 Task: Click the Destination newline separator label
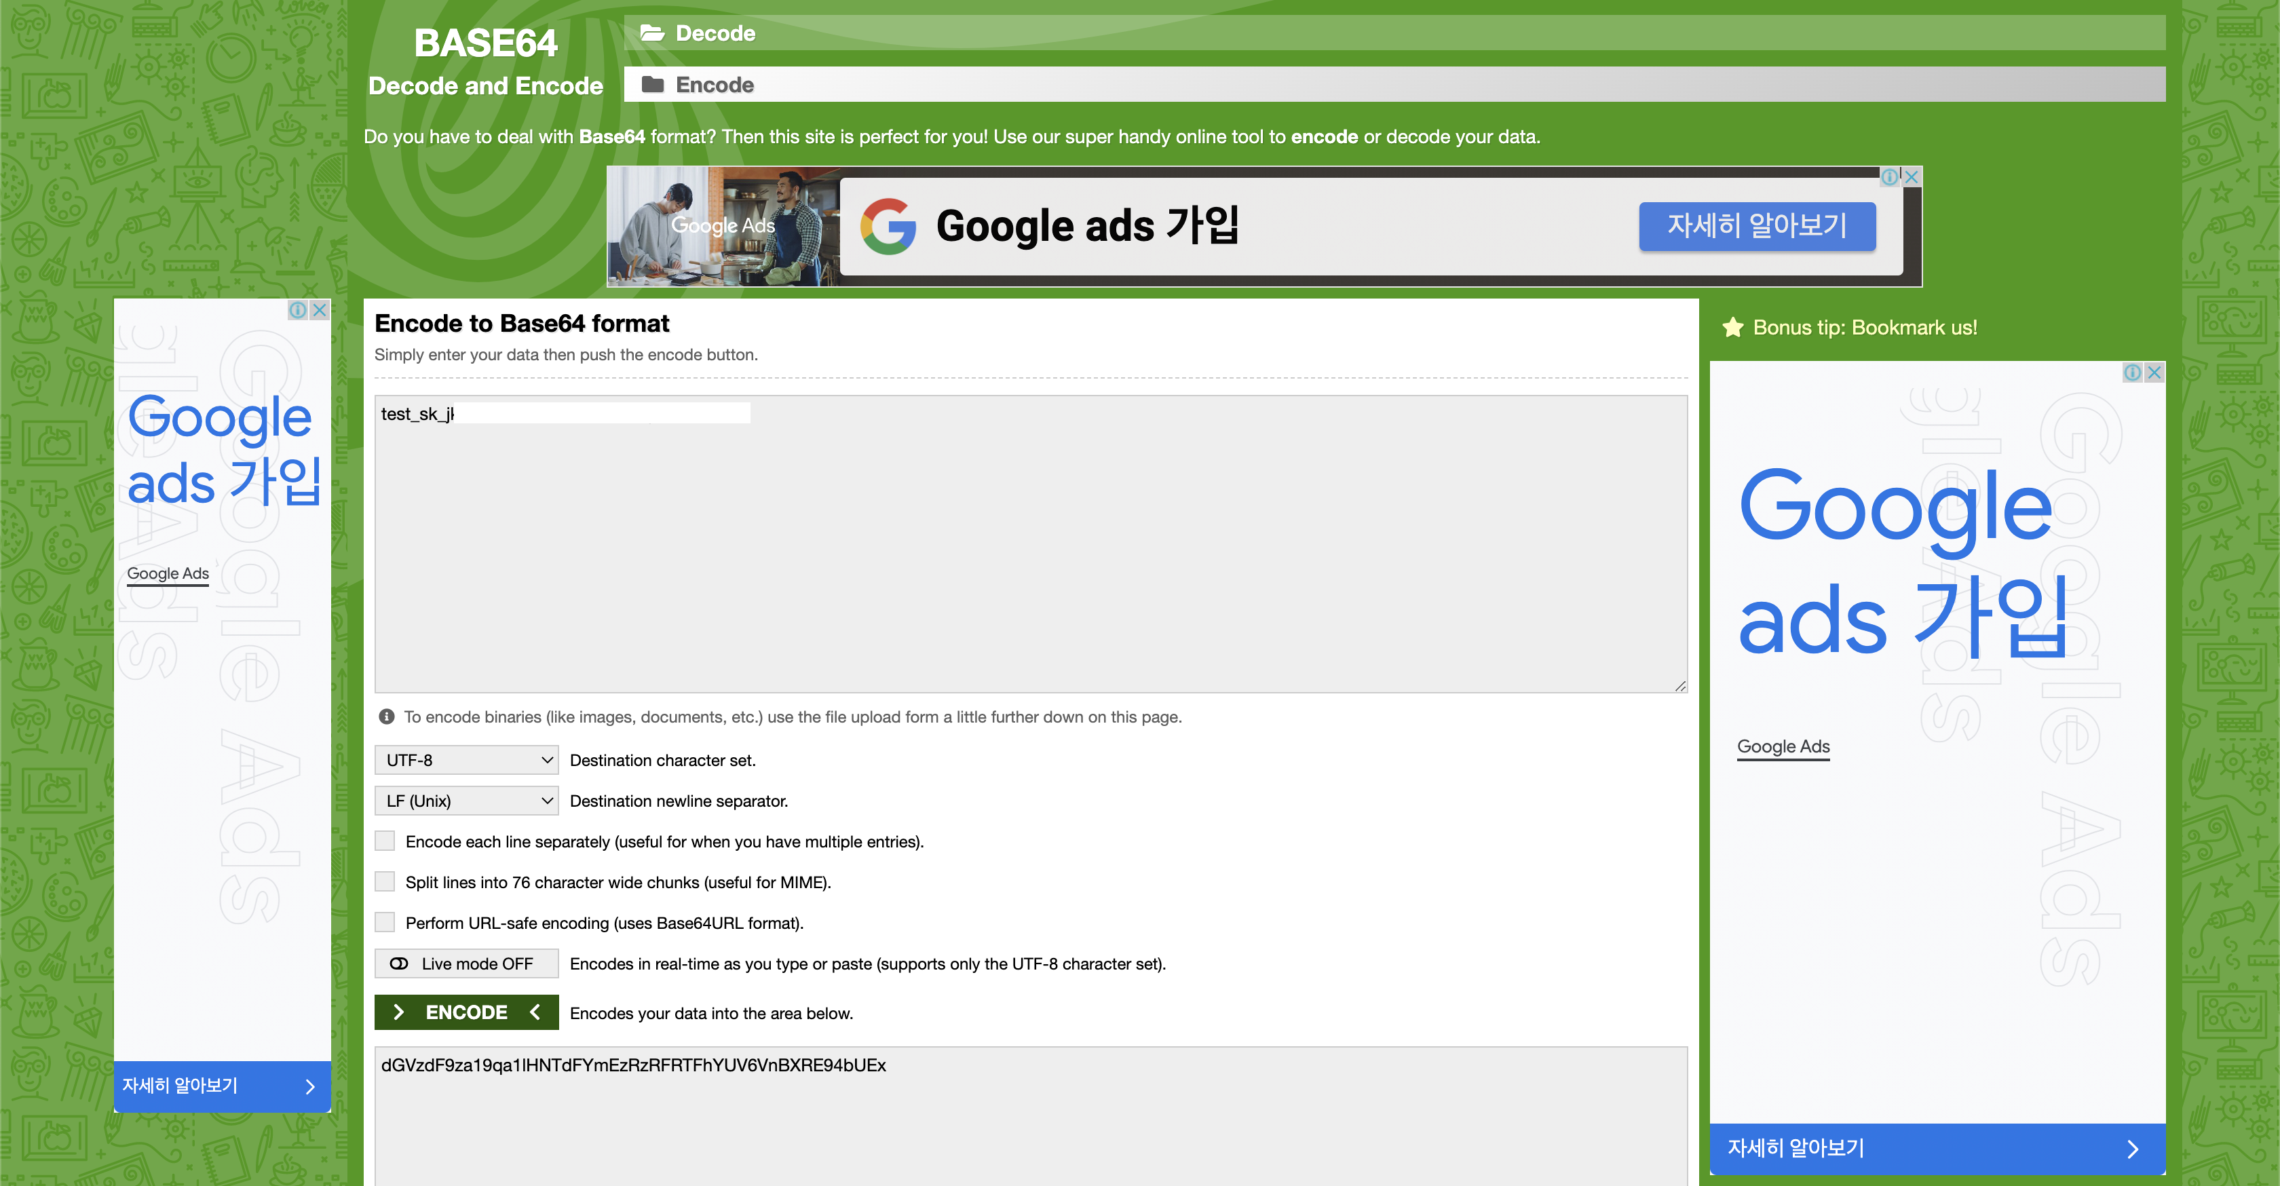point(679,801)
